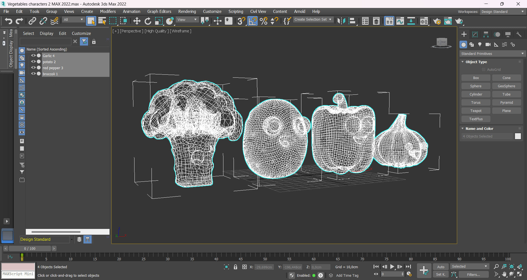Open the Create Selection Set dropdown
The height and width of the screenshot is (280, 527).
click(313, 19)
